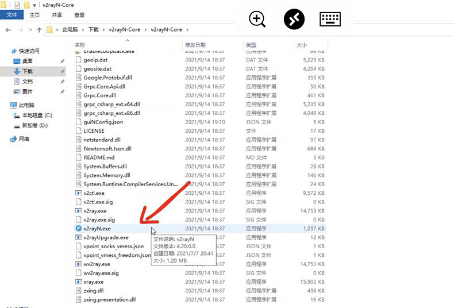Click first v2rayN-Core breadcrumb segment
Viewport: 454px width, 308px height.
[125, 29]
